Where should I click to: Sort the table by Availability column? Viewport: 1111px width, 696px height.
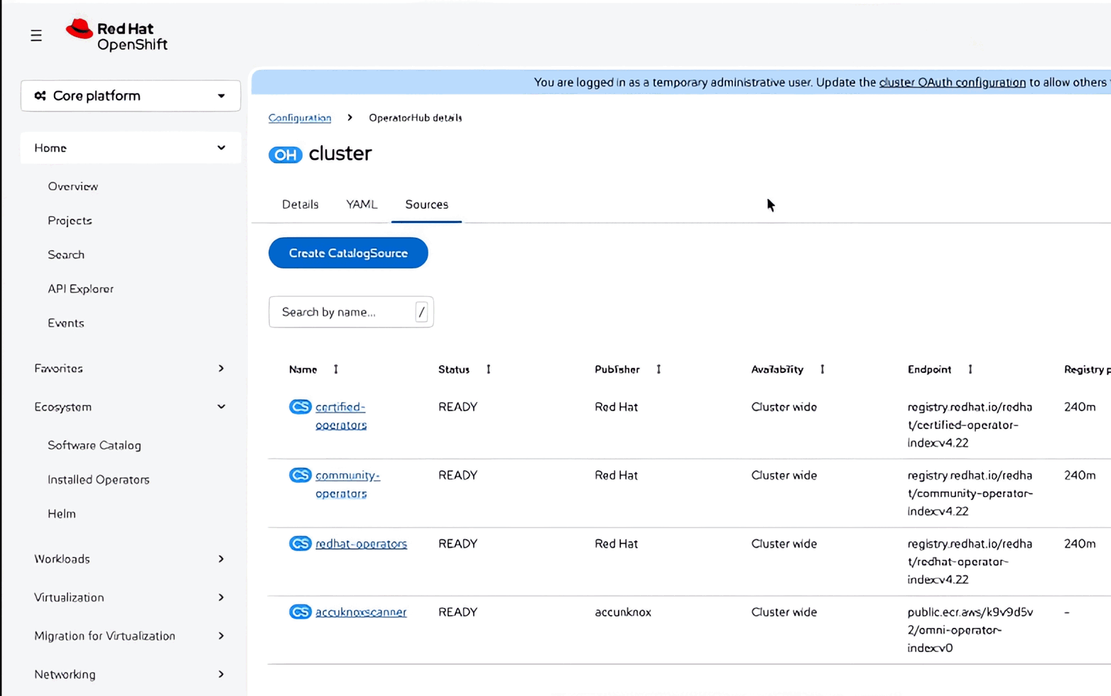(823, 369)
